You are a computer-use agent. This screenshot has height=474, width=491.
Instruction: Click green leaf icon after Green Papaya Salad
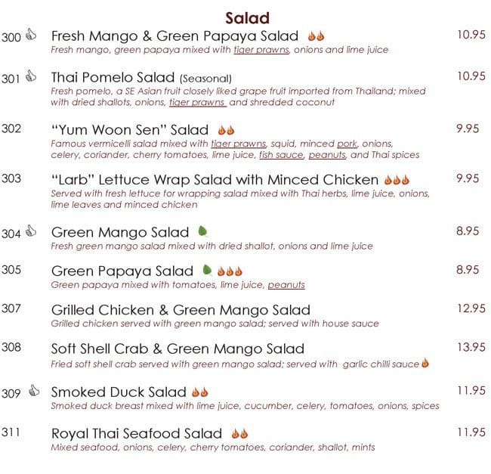(208, 270)
